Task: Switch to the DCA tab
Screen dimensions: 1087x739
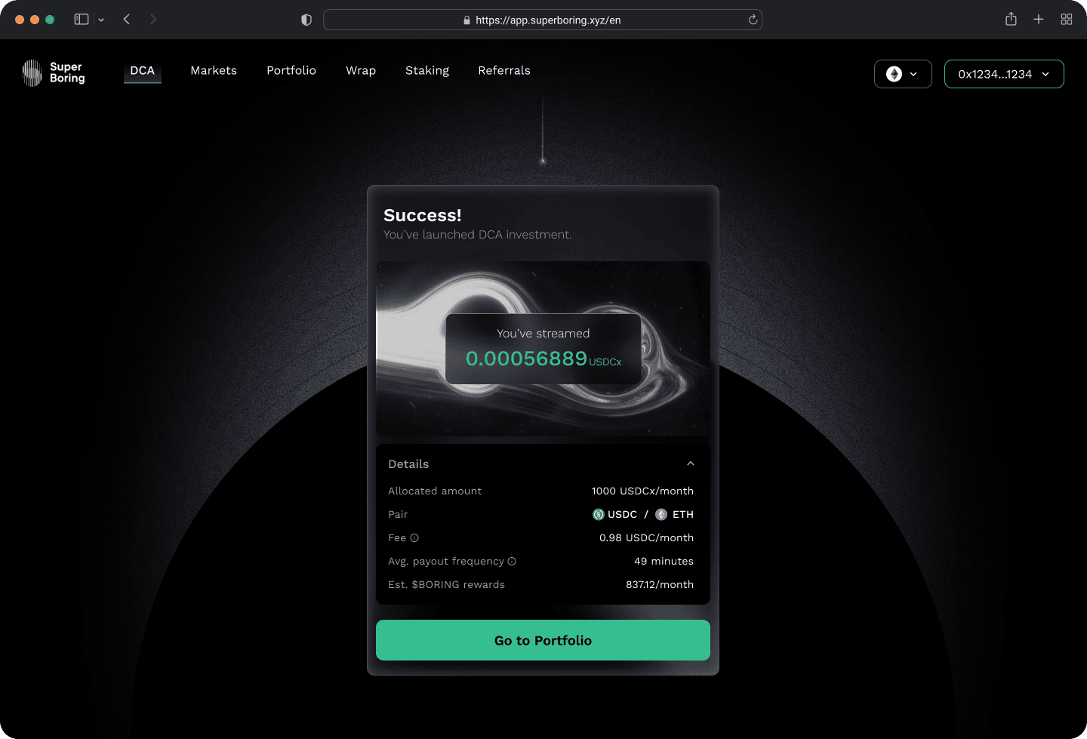Action: (x=143, y=71)
